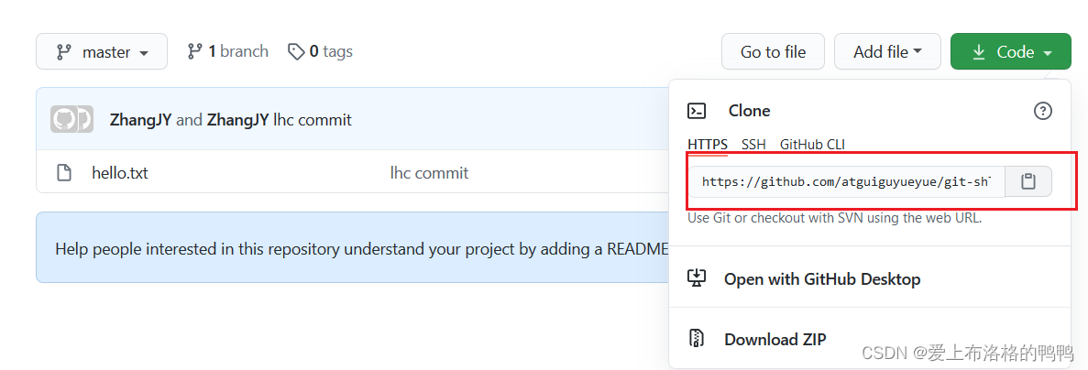Screen dimensions: 1088x370
Task: Open lhc commit link in hello.txt row
Action: point(429,172)
